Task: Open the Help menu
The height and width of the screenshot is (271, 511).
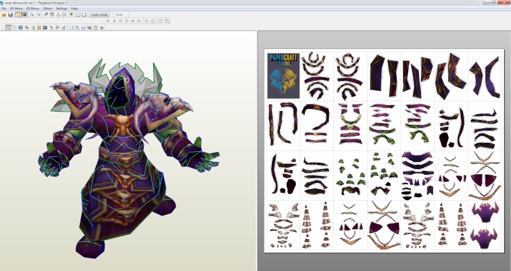Action: coord(74,8)
